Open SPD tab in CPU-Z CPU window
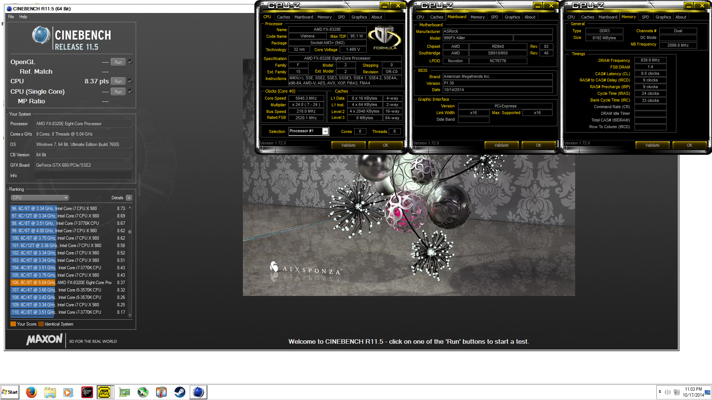The width and height of the screenshot is (712, 400). 341,17
